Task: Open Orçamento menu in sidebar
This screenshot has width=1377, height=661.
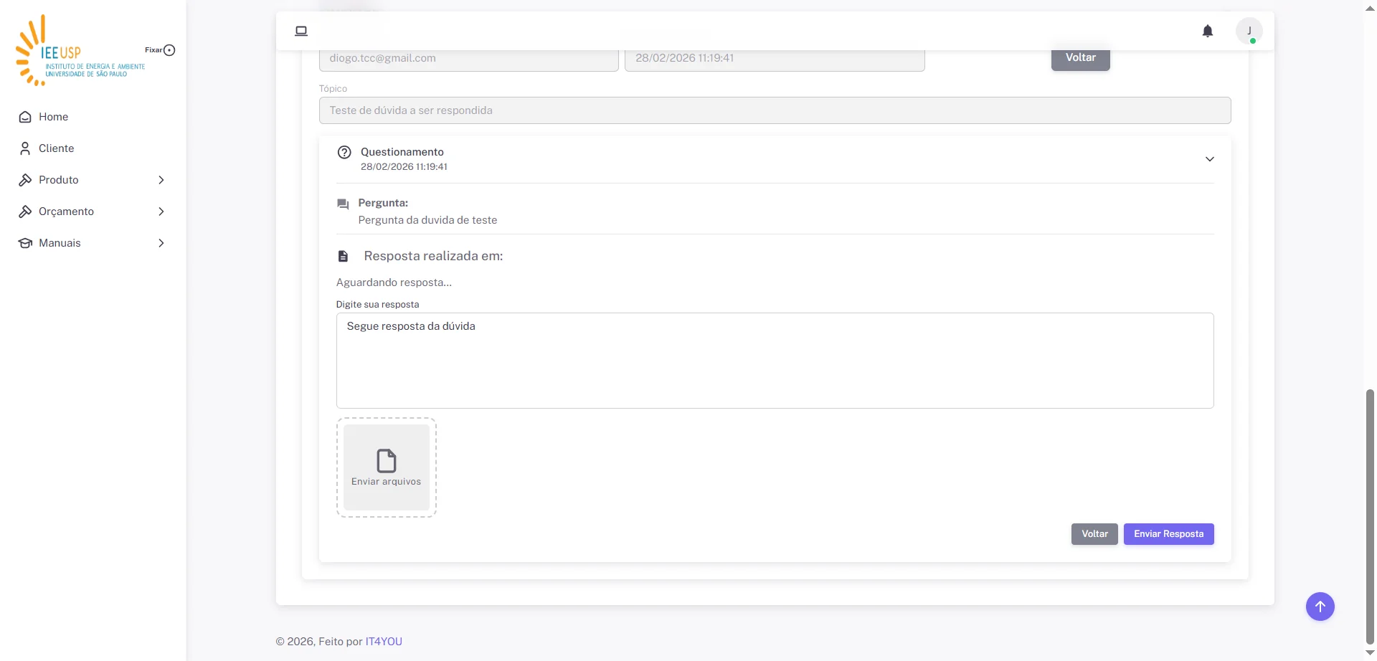Action: (93, 211)
